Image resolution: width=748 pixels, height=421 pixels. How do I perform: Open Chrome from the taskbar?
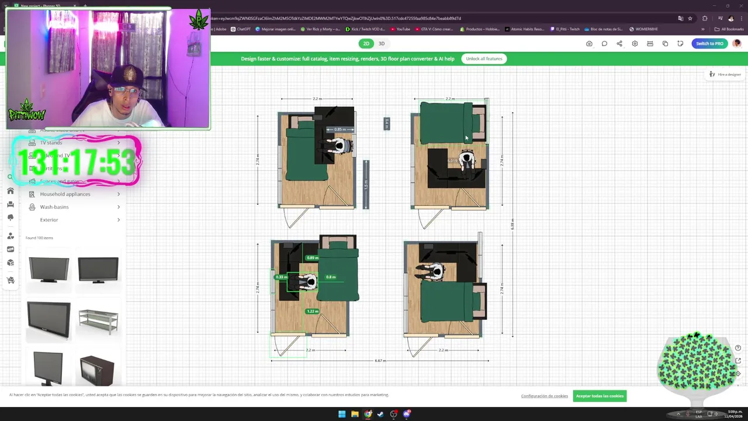[368, 414]
